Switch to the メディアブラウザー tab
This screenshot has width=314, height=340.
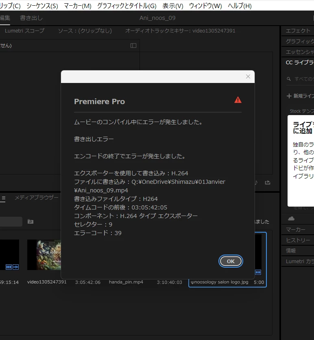37,198
